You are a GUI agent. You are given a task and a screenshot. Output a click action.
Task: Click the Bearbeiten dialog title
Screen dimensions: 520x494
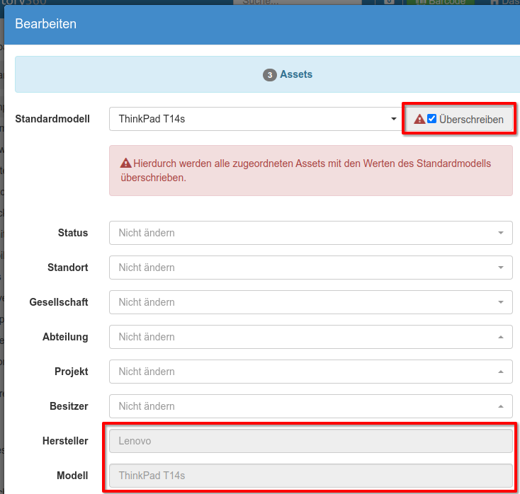pyautogui.click(x=46, y=24)
